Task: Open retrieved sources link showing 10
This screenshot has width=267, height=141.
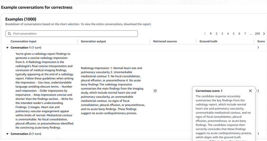Action: click(155, 91)
